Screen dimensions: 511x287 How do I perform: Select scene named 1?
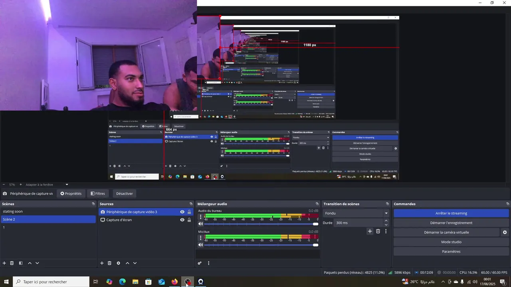coord(48,227)
